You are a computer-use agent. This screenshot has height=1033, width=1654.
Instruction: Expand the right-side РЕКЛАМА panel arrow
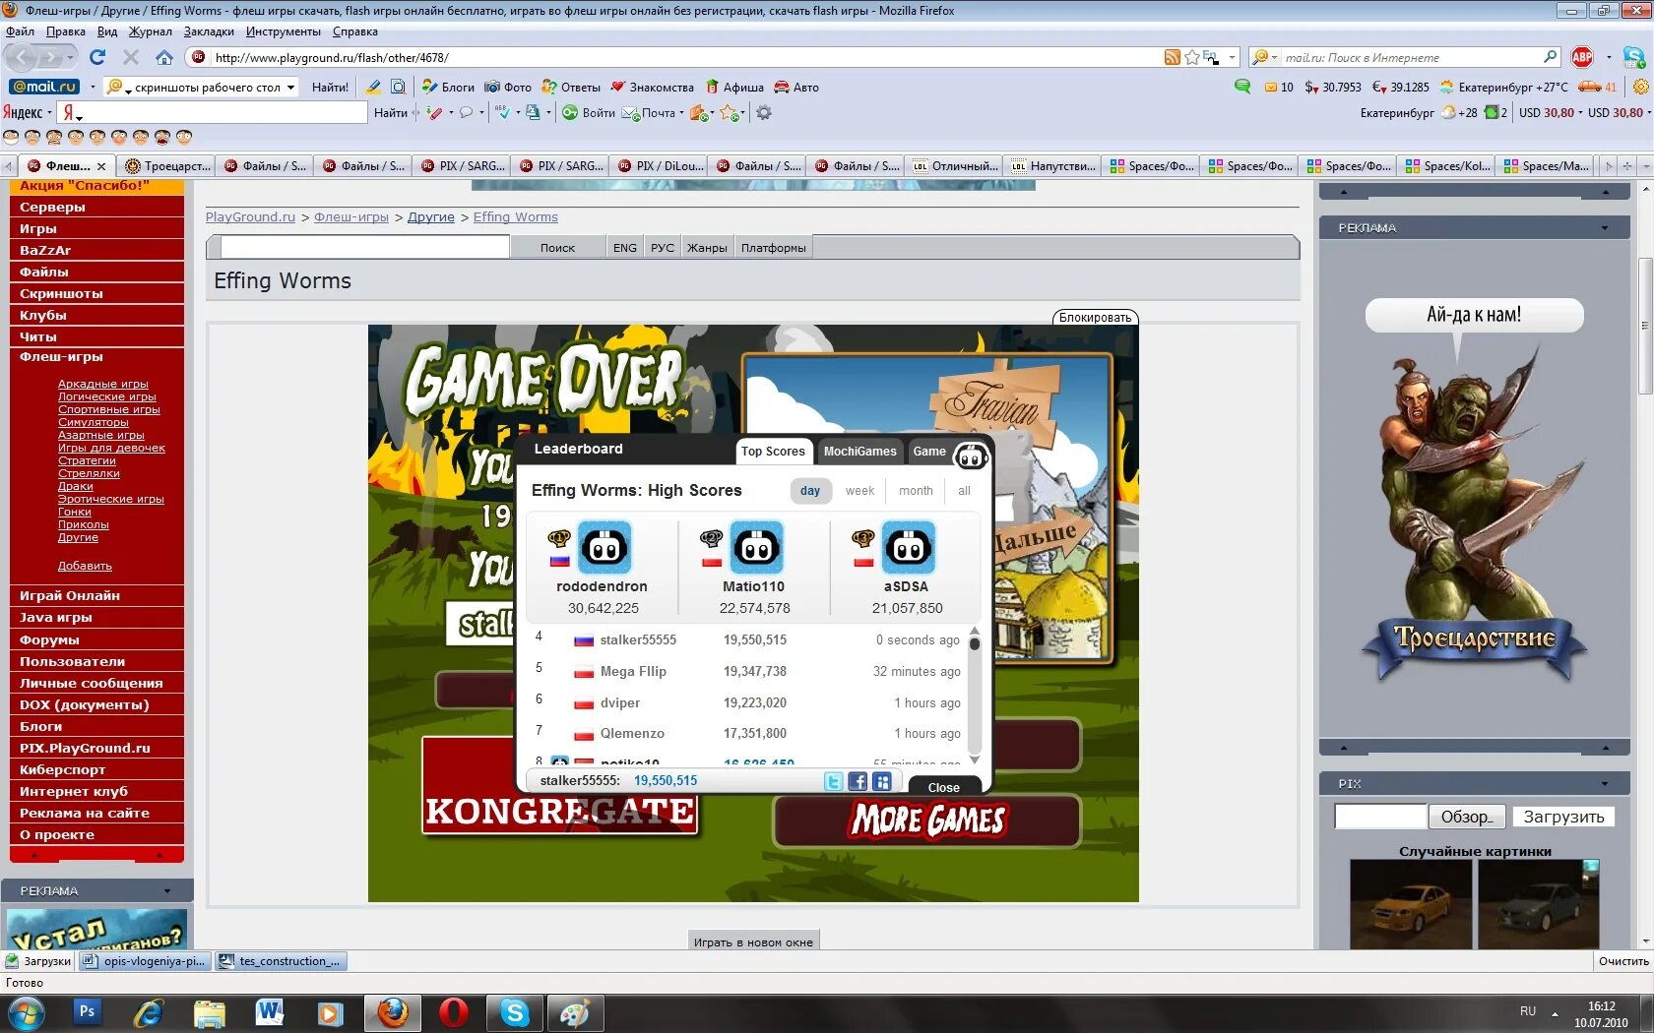1605,228
